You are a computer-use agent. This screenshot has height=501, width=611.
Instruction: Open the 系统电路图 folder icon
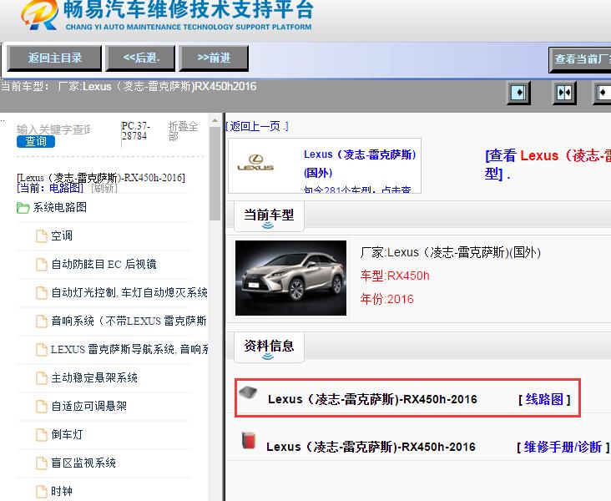tap(23, 208)
